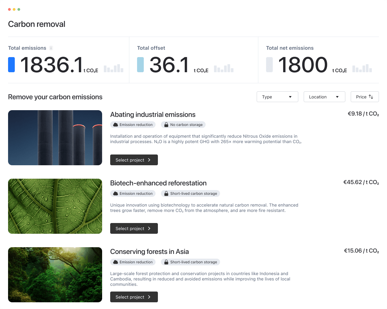387x309 pixels.
Task: Click the forest thumbnail for Conserving forests in Asia
Action: click(55, 274)
